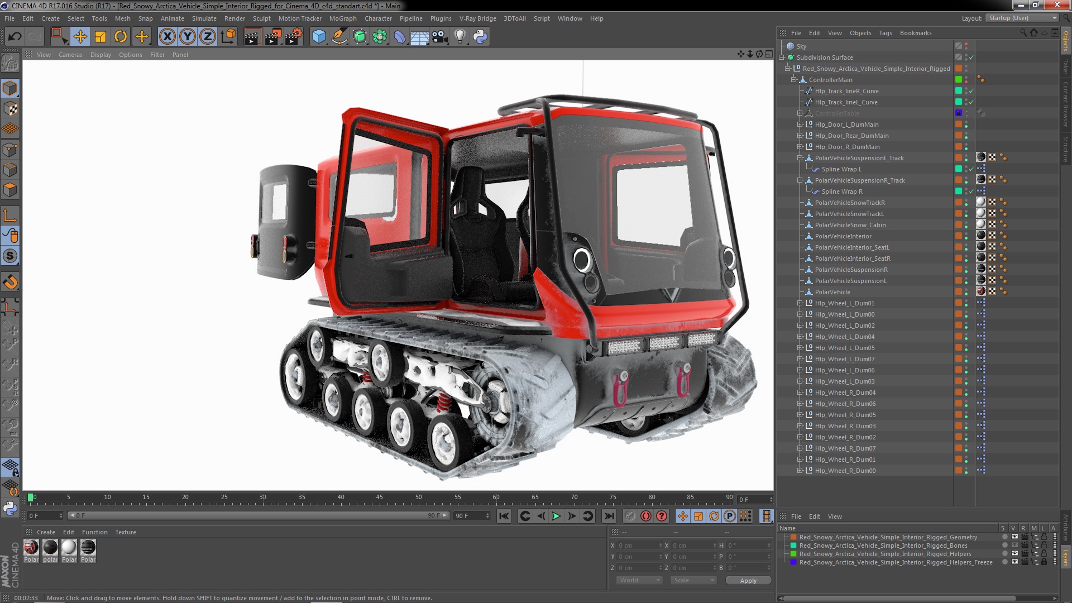The image size is (1072, 603).
Task: Open Object Manager Tags menu
Action: [x=886, y=33]
